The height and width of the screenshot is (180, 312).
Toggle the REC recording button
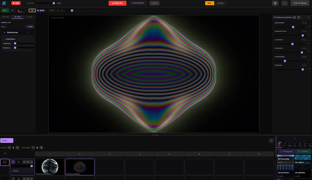(x=154, y=3)
